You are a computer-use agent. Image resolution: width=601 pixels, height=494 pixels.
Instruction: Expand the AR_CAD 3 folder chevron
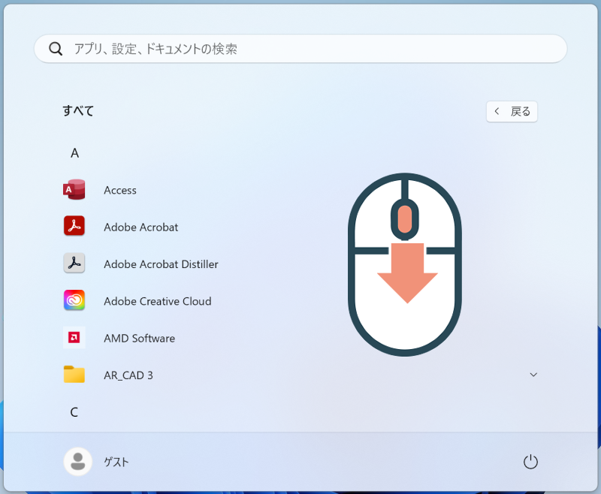click(x=533, y=375)
